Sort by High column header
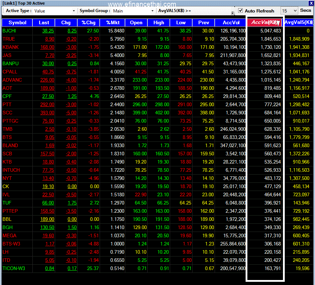Viewport: 315px width, 285px height. click(159, 22)
